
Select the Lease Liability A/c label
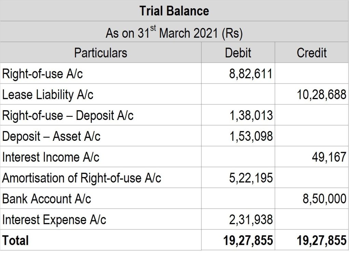point(48,95)
